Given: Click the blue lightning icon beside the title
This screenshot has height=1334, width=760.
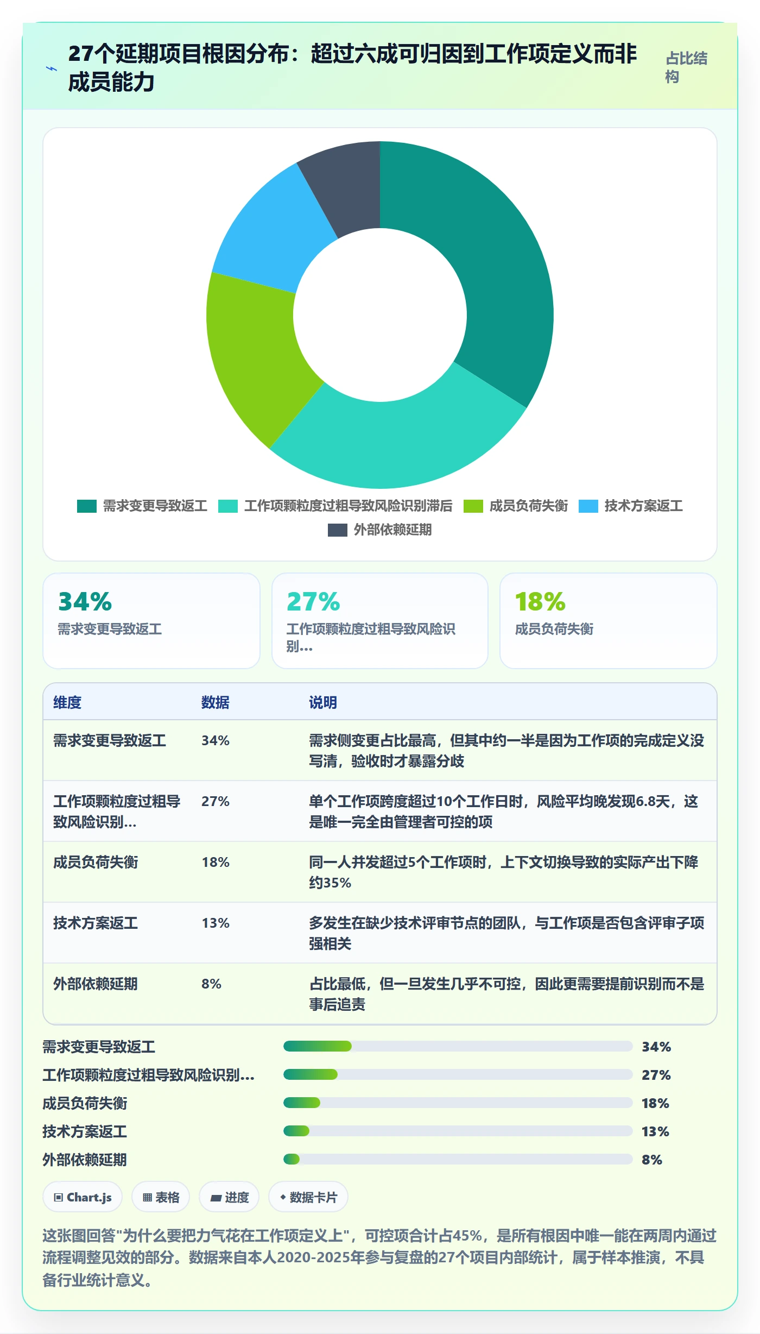Looking at the screenshot, I should click(52, 68).
